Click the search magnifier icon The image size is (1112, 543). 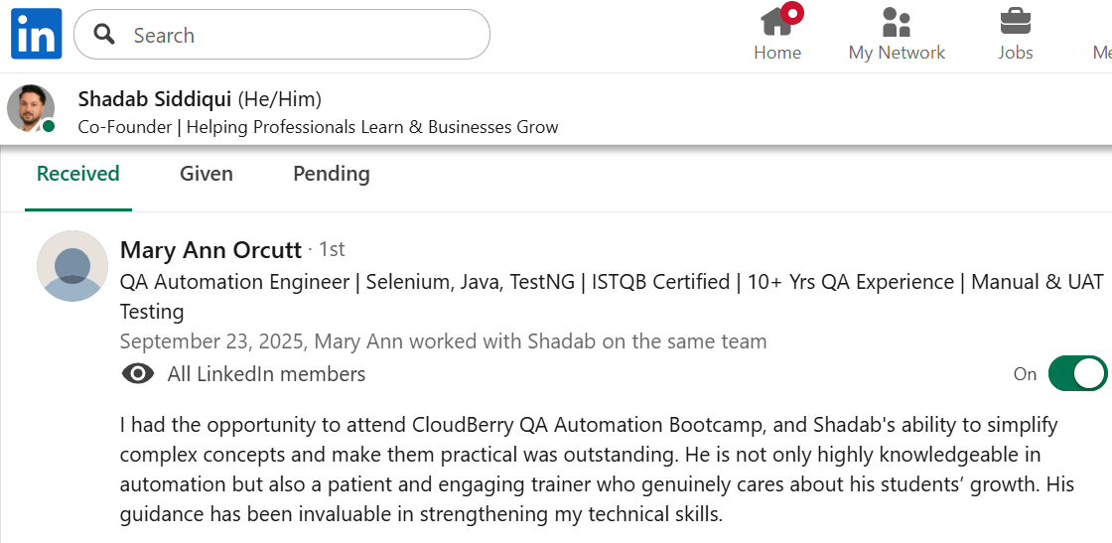[x=104, y=35]
